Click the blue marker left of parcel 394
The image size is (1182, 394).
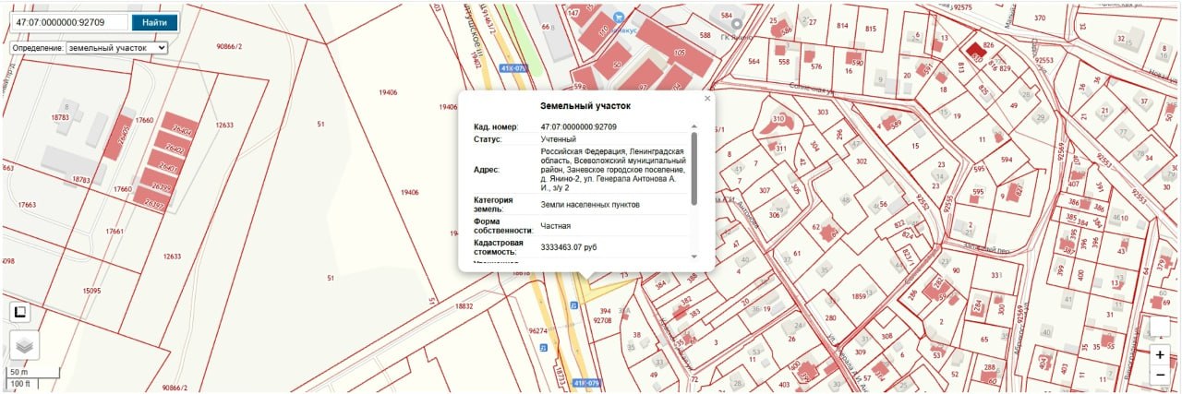(x=573, y=304)
